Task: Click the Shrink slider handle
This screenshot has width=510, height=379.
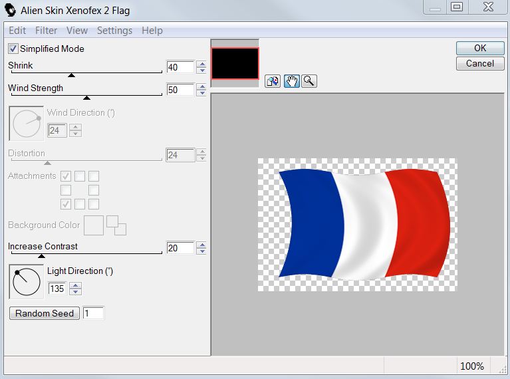Action: (x=72, y=75)
